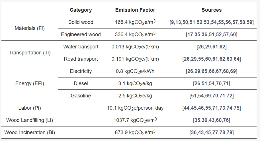
Task: Open citation 62 in Water transport sources
Action: coord(222,47)
